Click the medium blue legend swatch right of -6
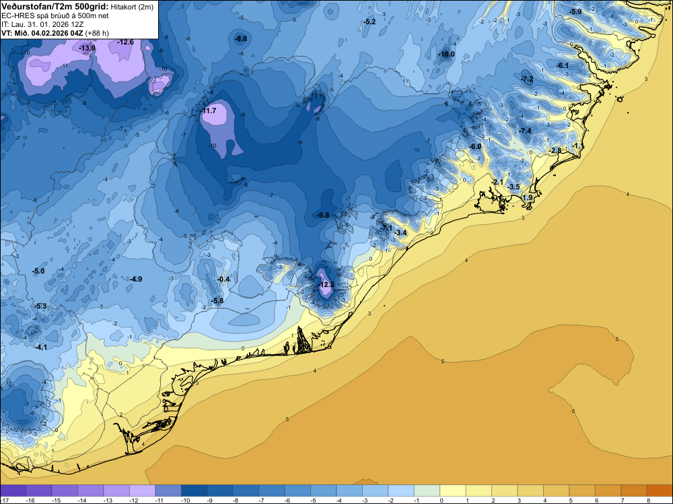Screen dimensions: 673x504 click(297, 491)
